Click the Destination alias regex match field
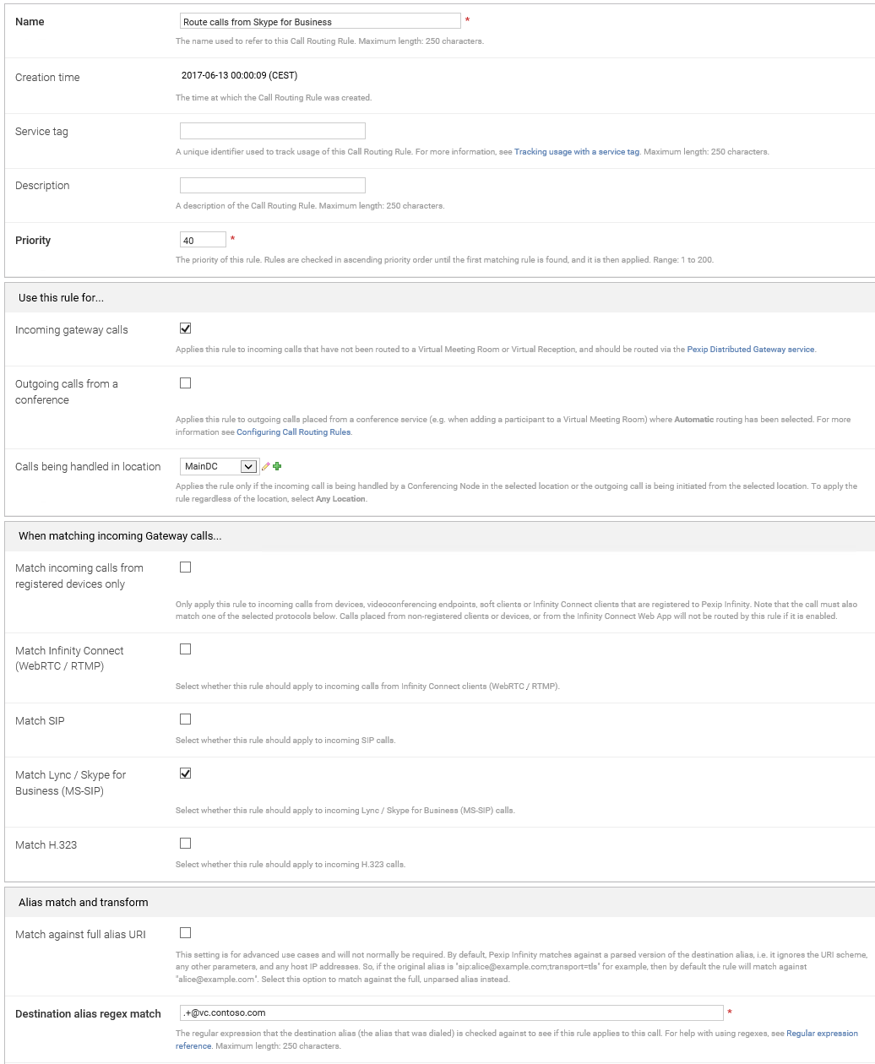Image resolution: width=875 pixels, height=1064 pixels. (451, 1012)
